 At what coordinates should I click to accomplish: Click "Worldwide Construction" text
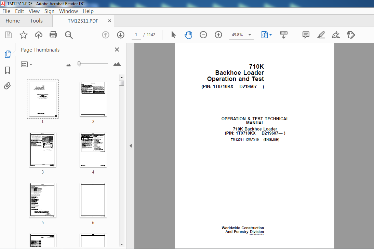243,228
